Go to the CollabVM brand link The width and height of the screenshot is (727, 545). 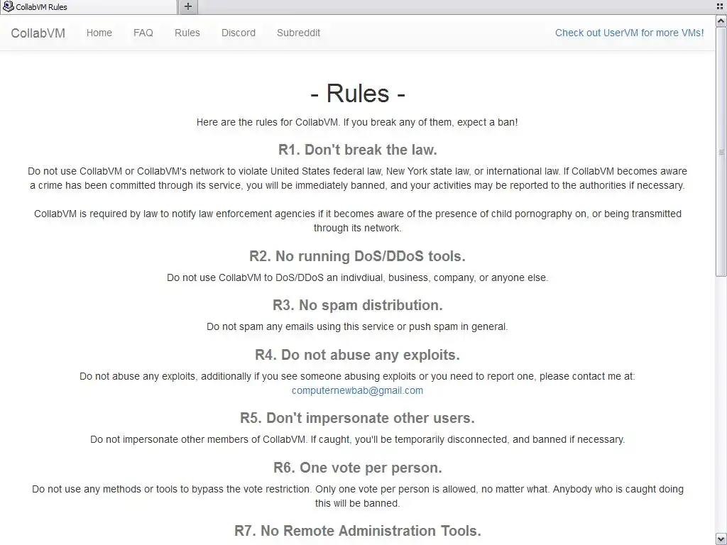tap(38, 33)
